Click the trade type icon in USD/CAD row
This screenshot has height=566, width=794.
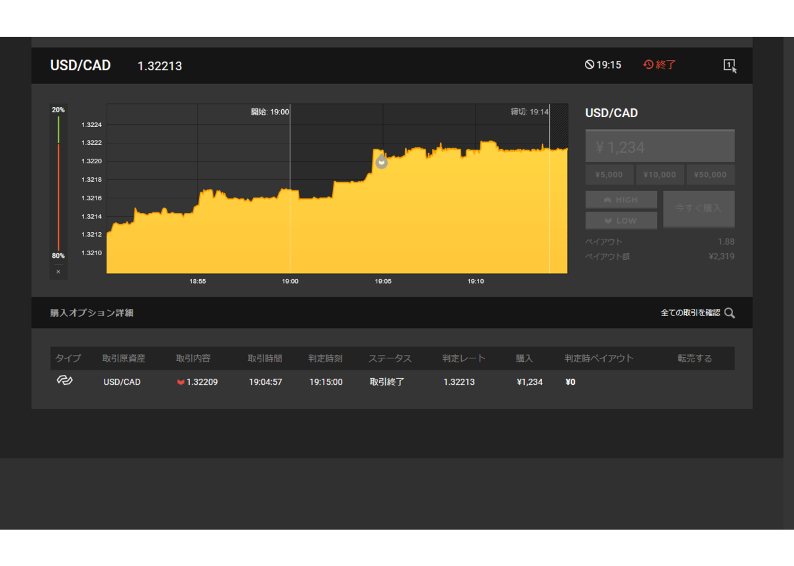(x=64, y=381)
